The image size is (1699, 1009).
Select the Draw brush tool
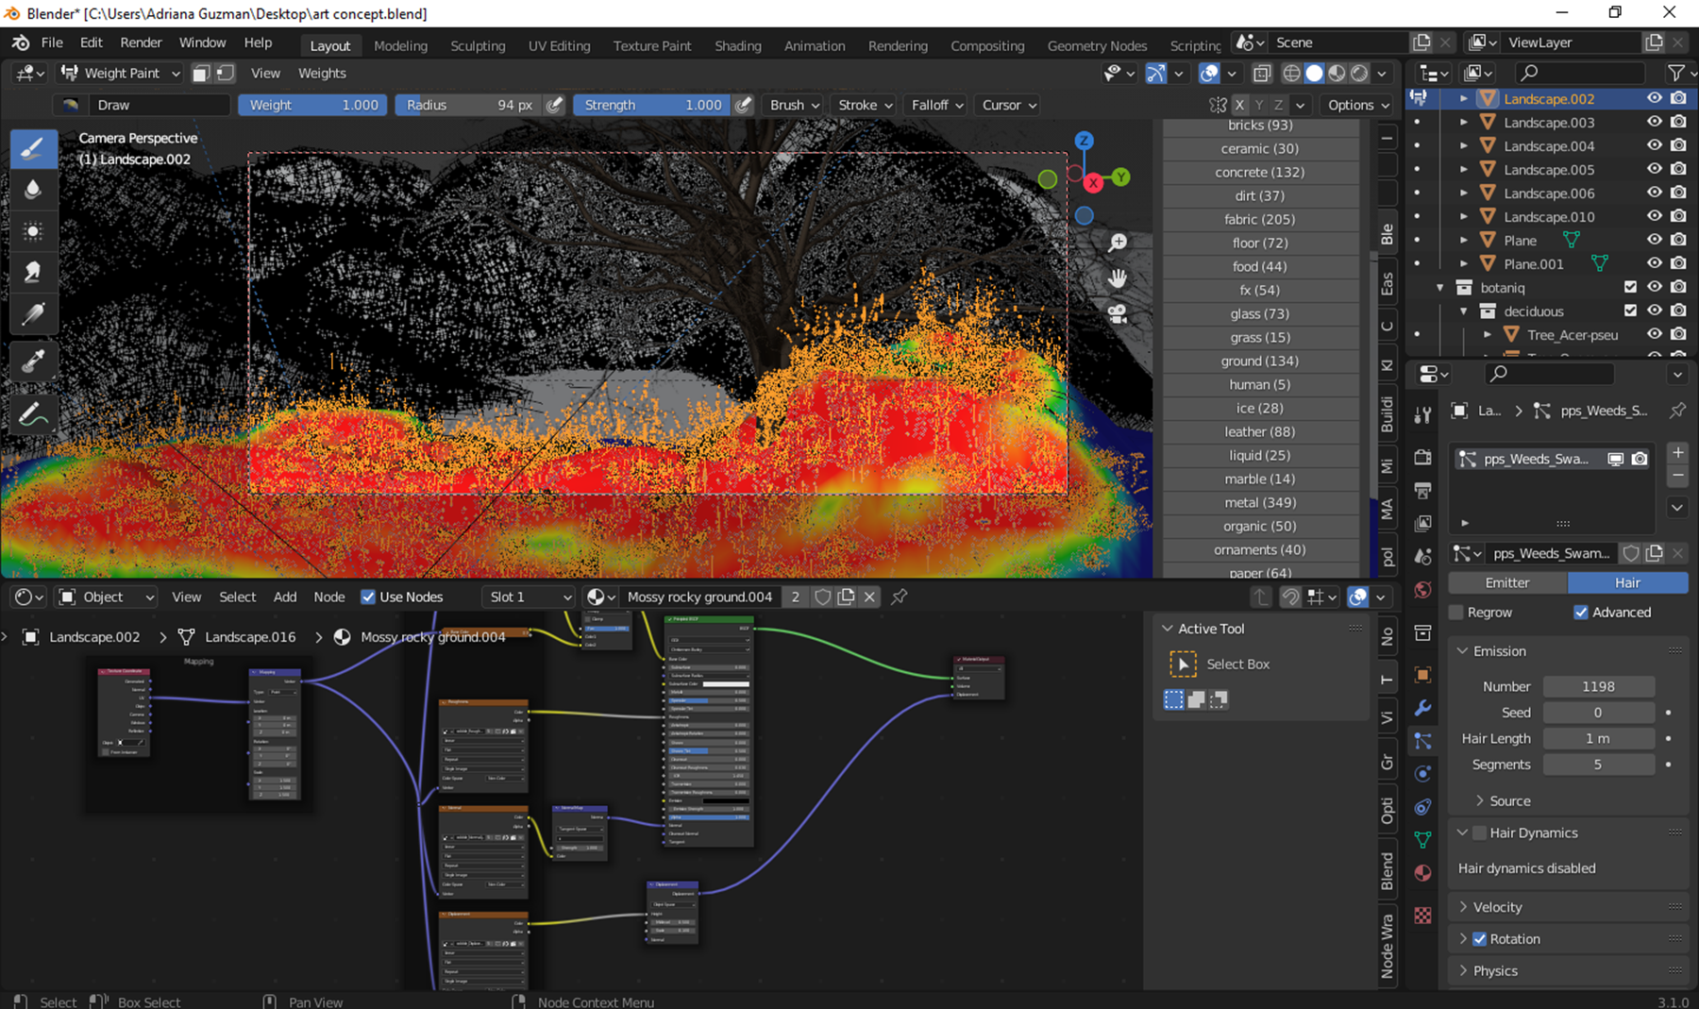33,148
